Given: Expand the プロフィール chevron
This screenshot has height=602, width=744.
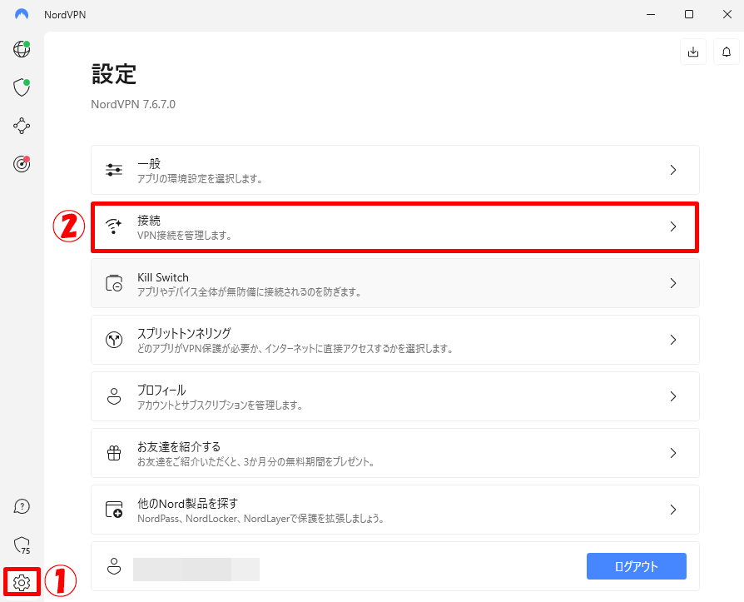Looking at the screenshot, I should point(672,396).
